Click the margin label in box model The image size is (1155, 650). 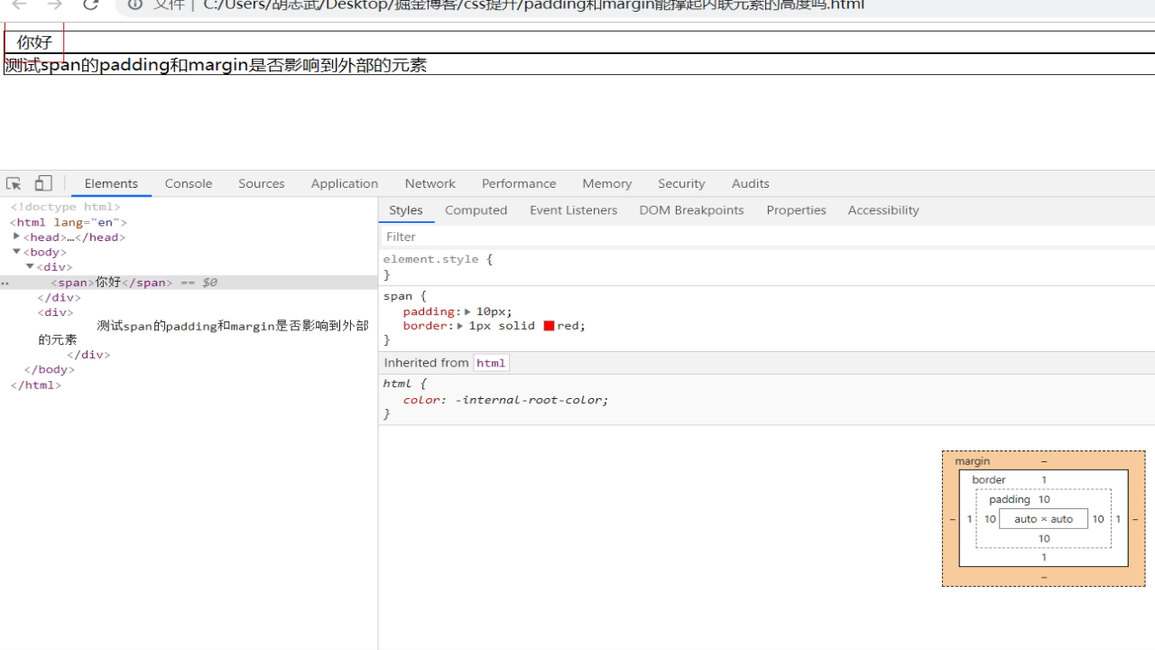[973, 461]
